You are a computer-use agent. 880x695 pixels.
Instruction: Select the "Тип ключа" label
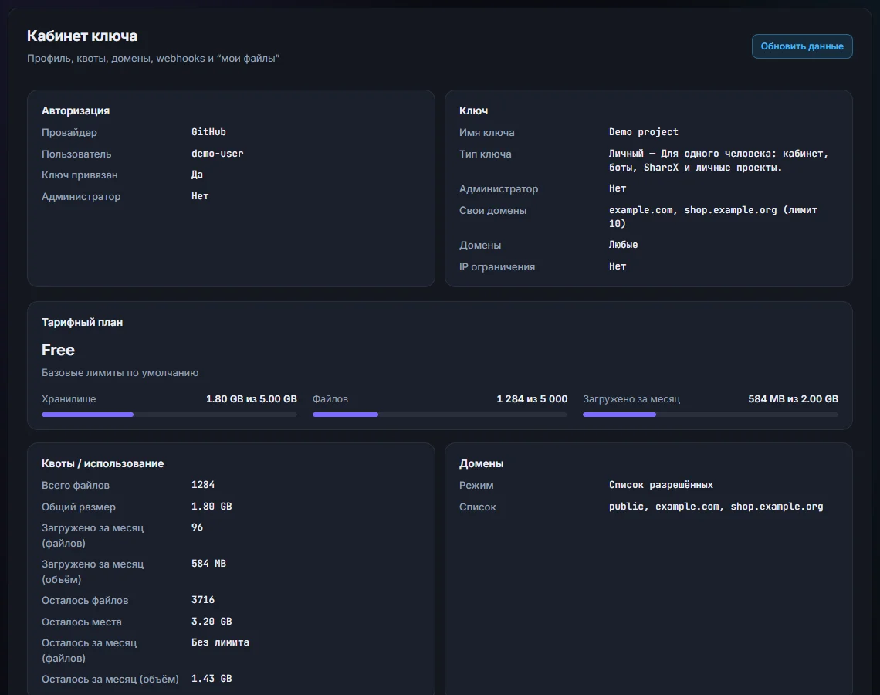point(486,154)
